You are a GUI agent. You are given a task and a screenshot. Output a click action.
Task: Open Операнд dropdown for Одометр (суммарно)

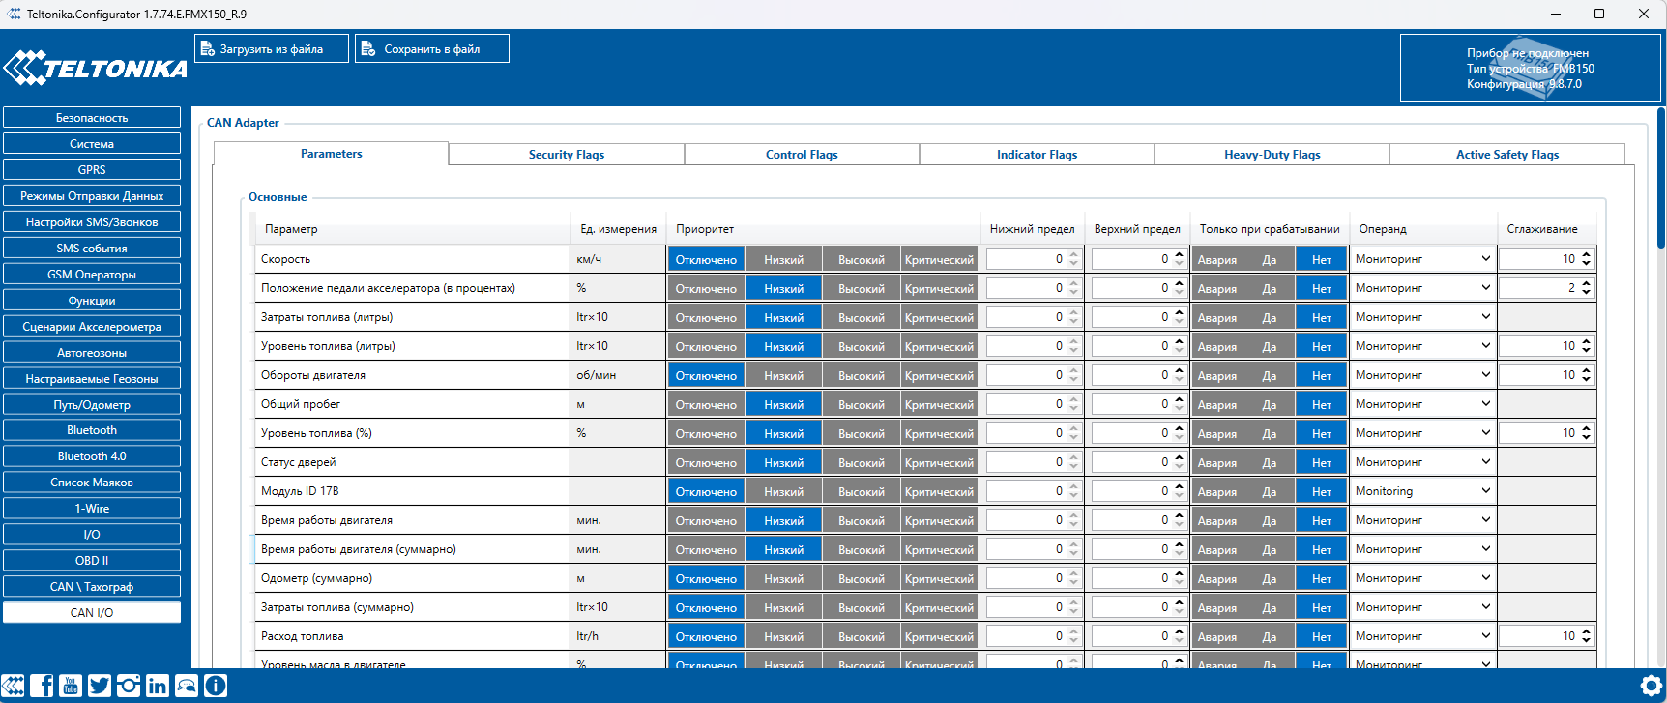(1422, 578)
